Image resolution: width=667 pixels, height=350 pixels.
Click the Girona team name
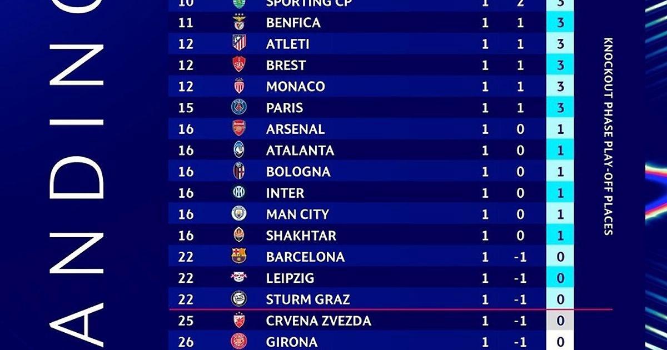[x=292, y=342]
